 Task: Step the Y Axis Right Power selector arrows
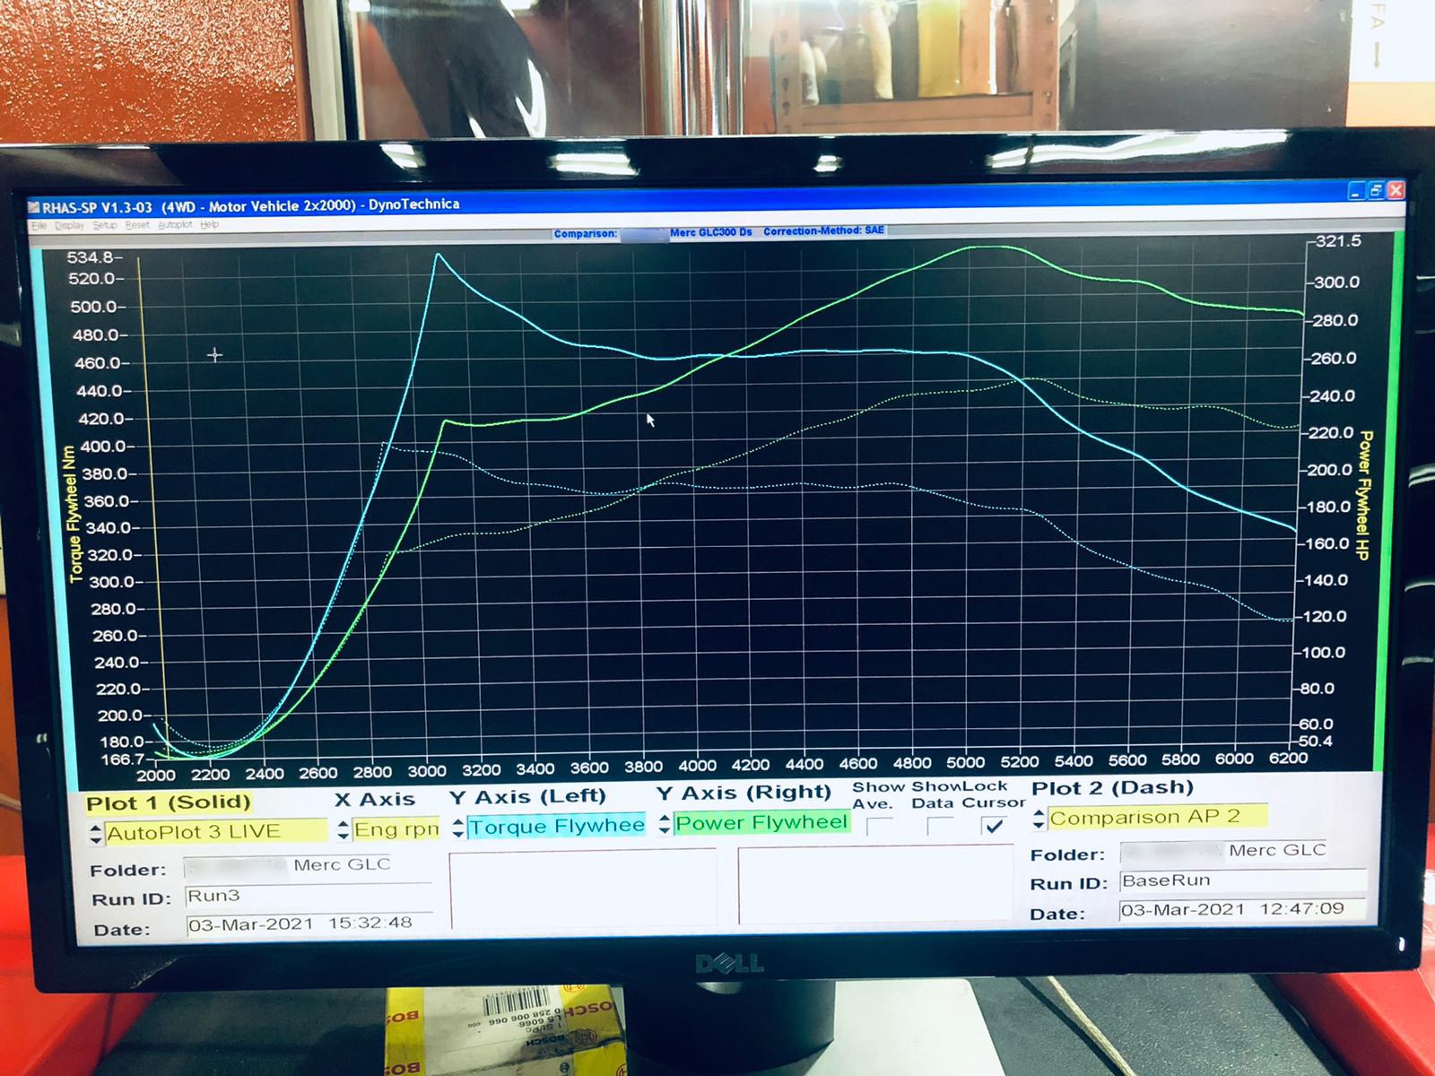665,824
